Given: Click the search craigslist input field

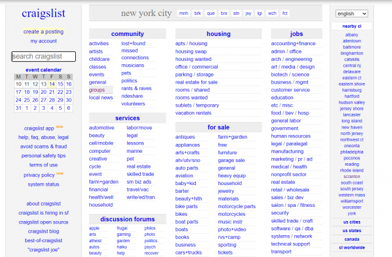Looking at the screenshot, I should [x=44, y=57].
